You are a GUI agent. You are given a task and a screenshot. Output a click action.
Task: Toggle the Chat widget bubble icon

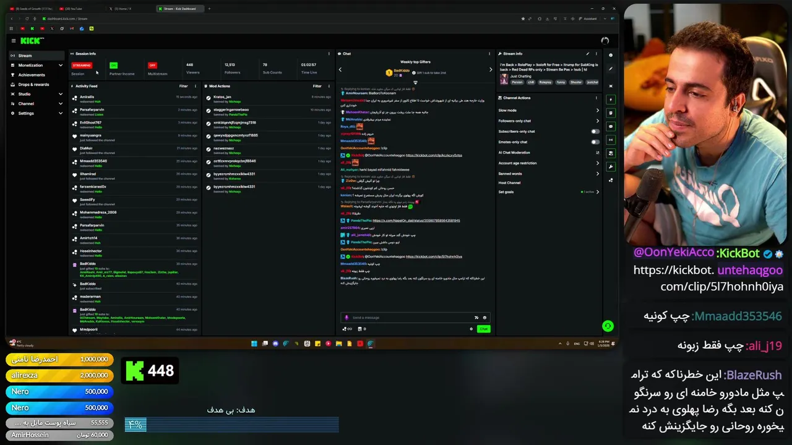coord(611,127)
